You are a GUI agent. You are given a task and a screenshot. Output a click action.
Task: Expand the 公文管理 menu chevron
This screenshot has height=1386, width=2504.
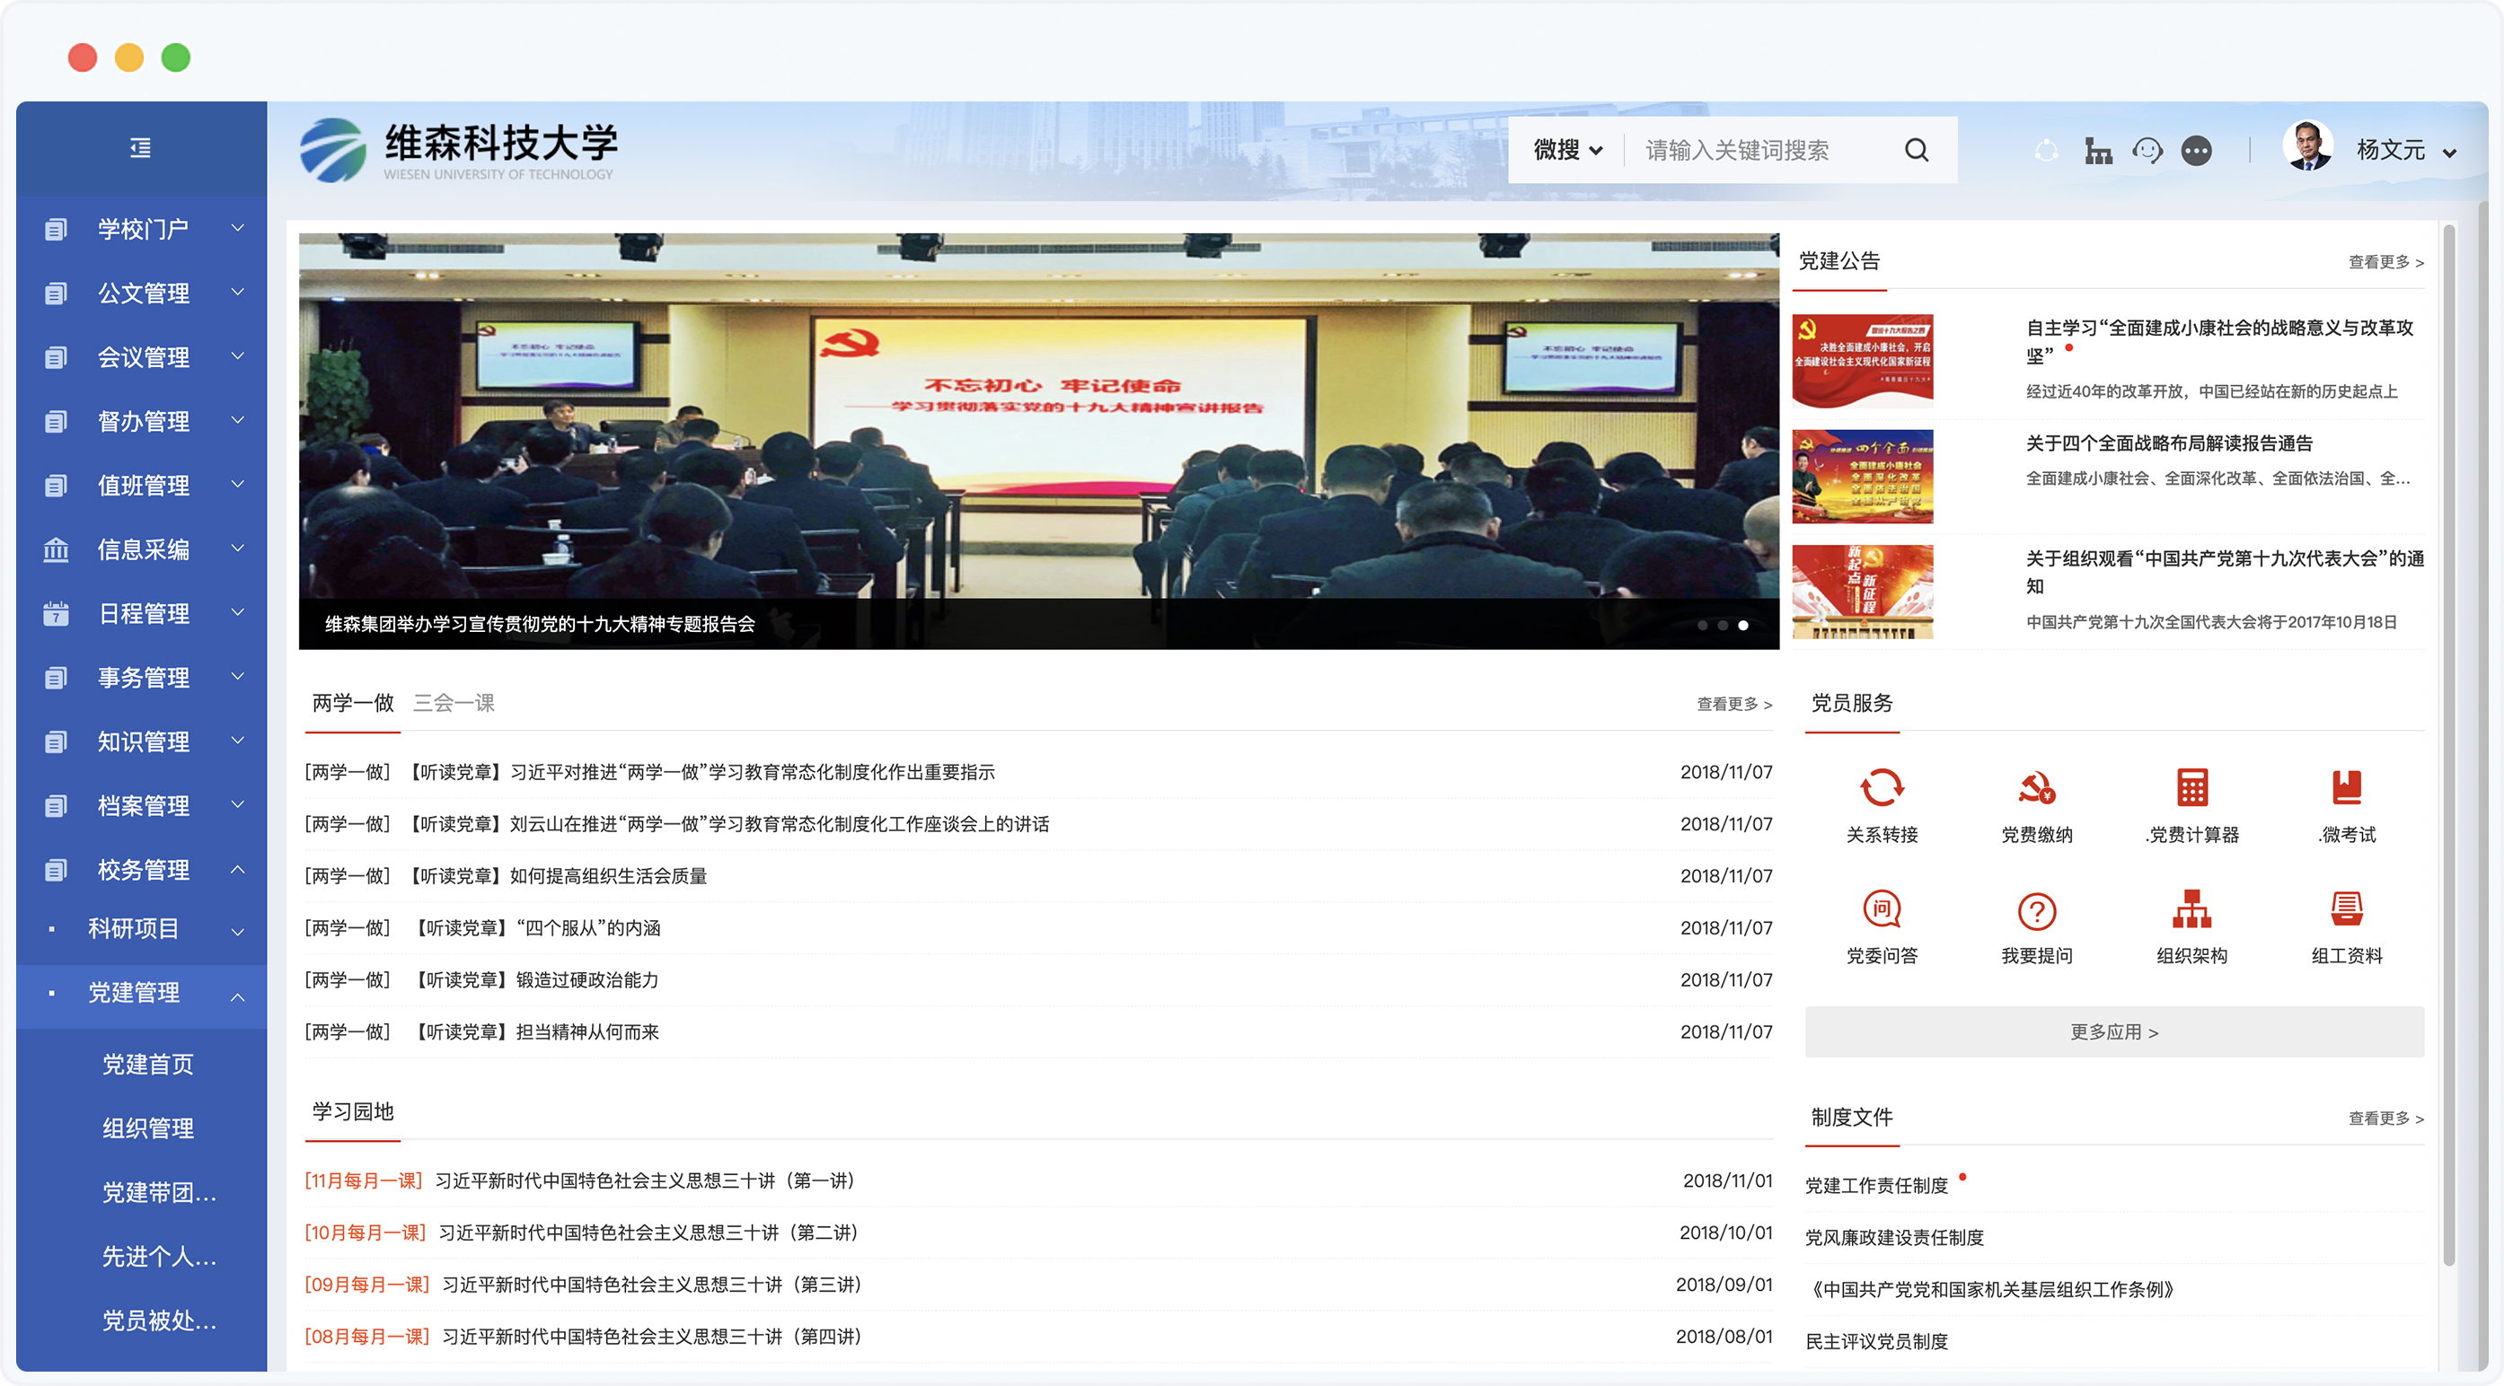(238, 292)
